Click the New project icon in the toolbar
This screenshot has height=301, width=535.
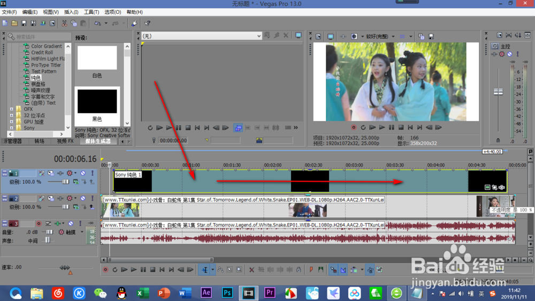(5, 23)
